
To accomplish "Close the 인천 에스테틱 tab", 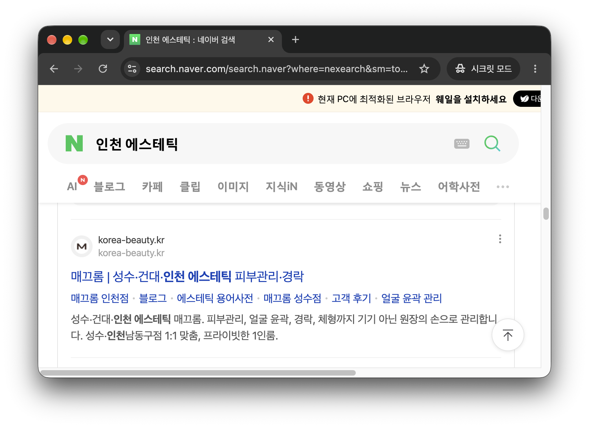I will point(271,40).
